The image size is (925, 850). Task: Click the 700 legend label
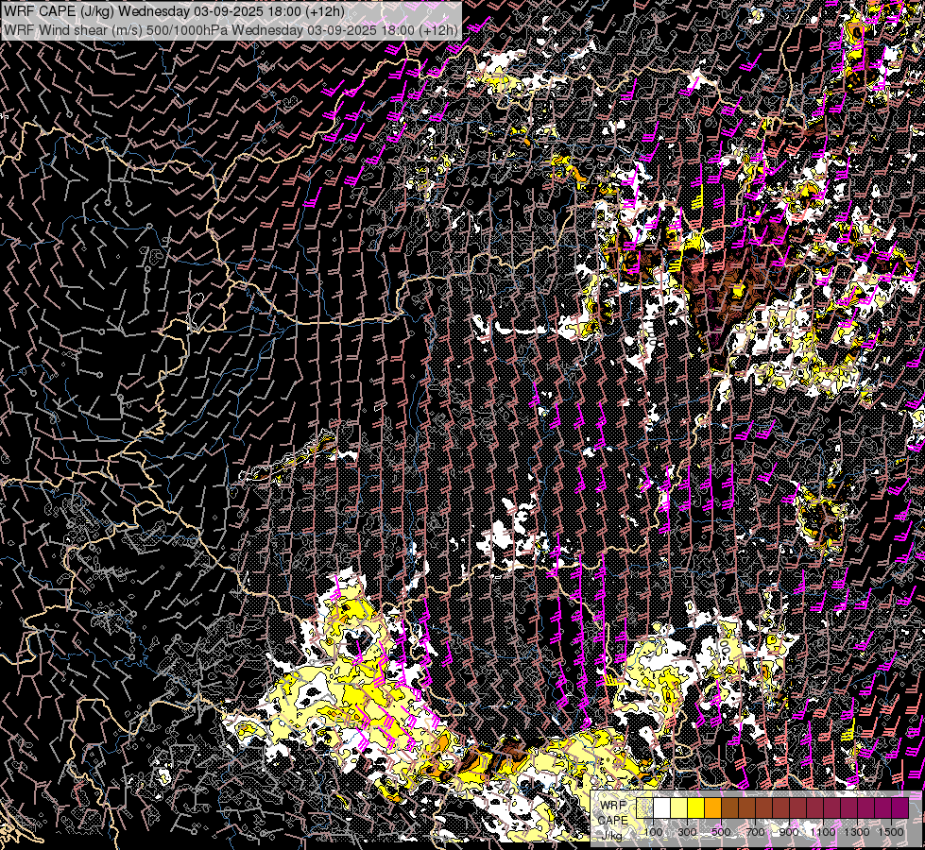pyautogui.click(x=755, y=832)
